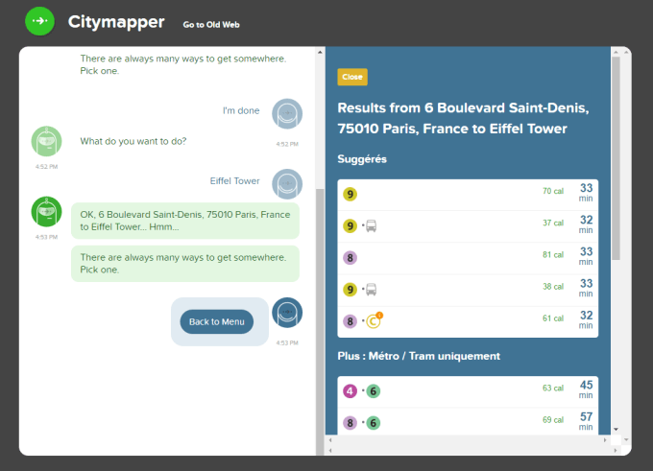Click the OK, 6 Boulevard Saint-Denis message bubble
The width and height of the screenshot is (653, 471).
coord(185,221)
